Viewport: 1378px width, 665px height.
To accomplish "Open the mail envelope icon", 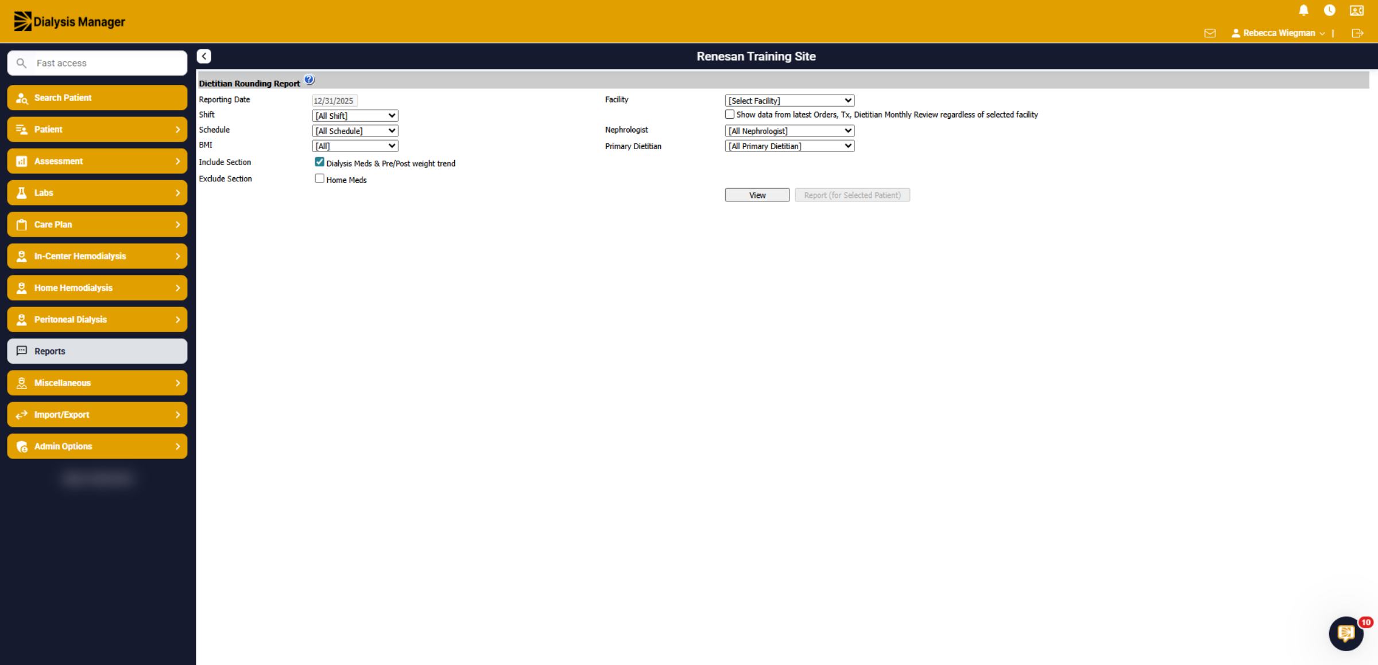I will pyautogui.click(x=1210, y=33).
